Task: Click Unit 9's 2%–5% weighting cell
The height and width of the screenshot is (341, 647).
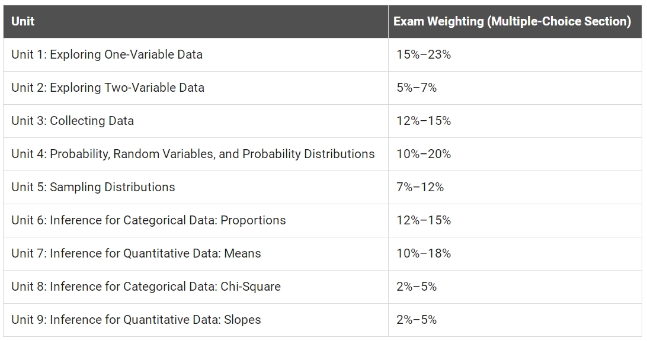Action: 515,320
